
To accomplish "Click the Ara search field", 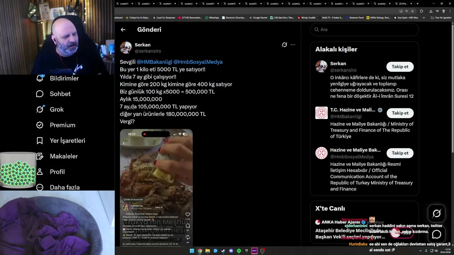I will (365, 29).
